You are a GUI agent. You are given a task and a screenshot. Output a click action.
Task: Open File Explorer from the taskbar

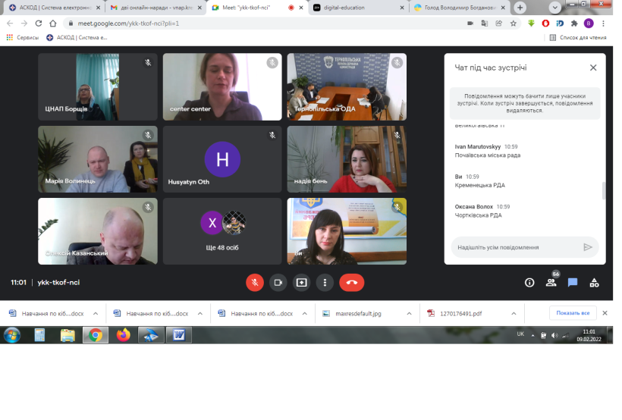[68, 335]
